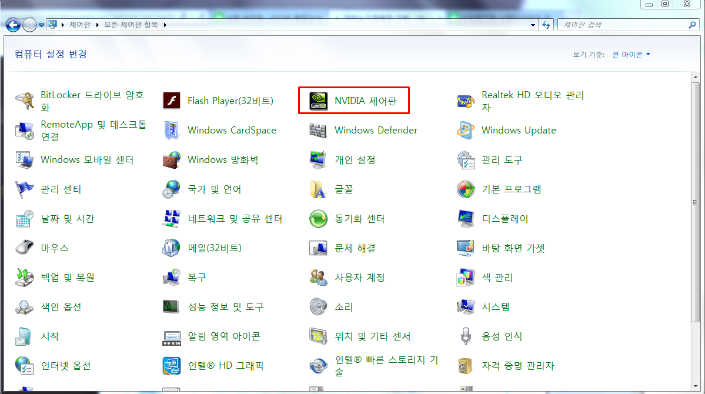Open the 위치 및 기타 센서 icon
The image size is (705, 394).
pyautogui.click(x=318, y=336)
